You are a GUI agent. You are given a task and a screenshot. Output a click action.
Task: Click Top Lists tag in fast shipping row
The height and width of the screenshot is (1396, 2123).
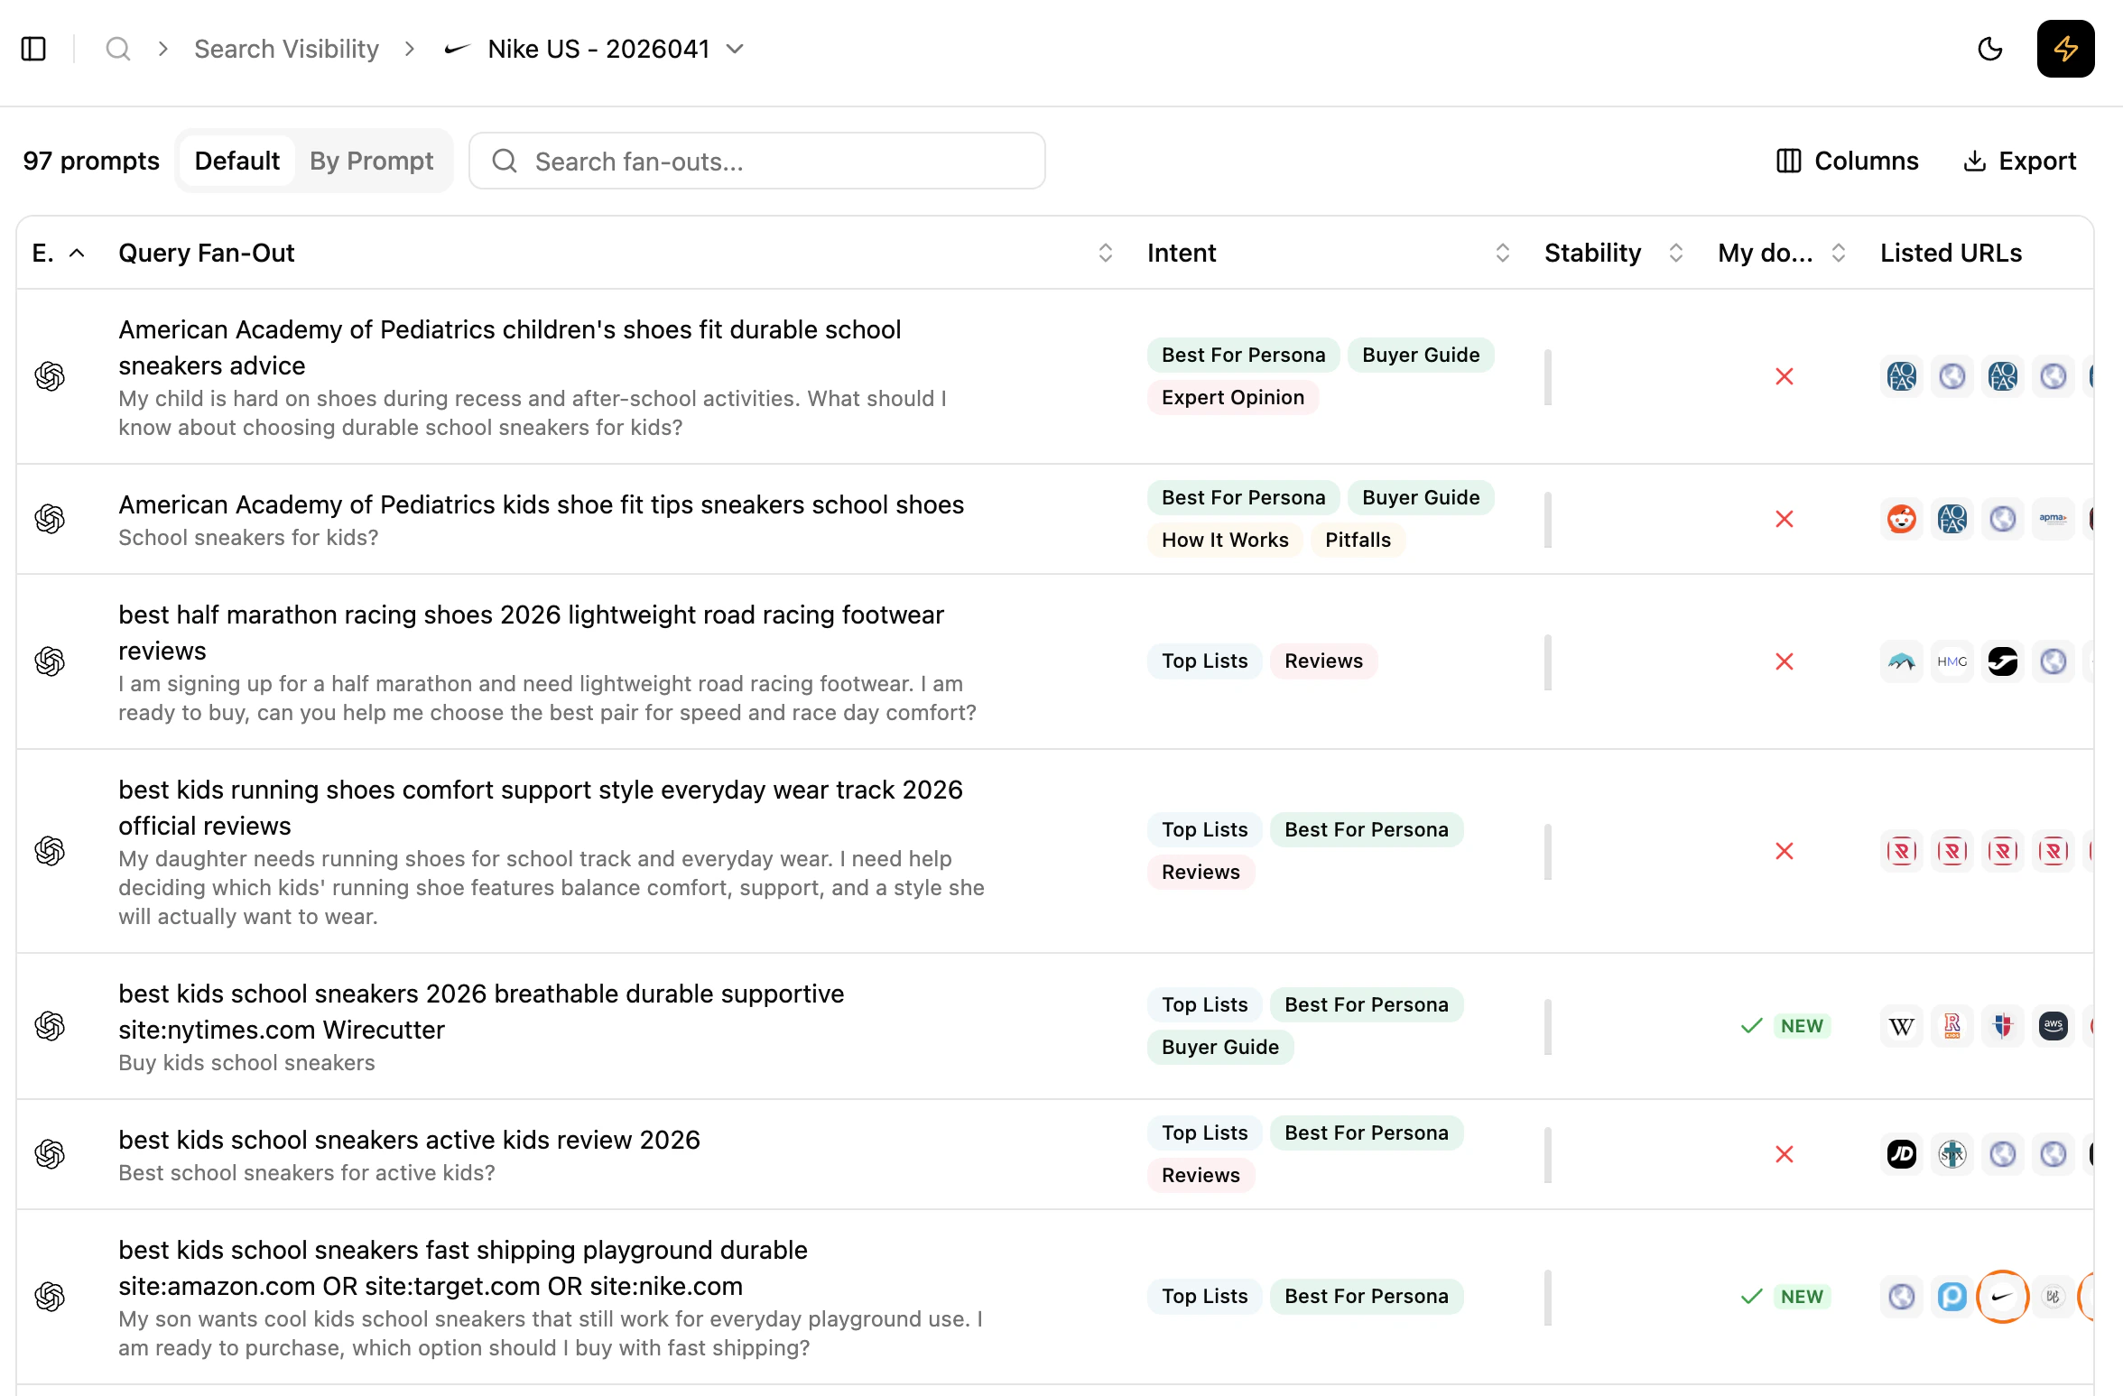tap(1205, 1296)
